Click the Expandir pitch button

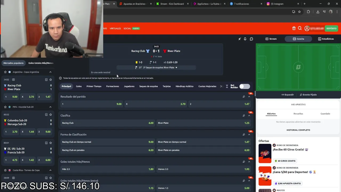click(x=288, y=95)
